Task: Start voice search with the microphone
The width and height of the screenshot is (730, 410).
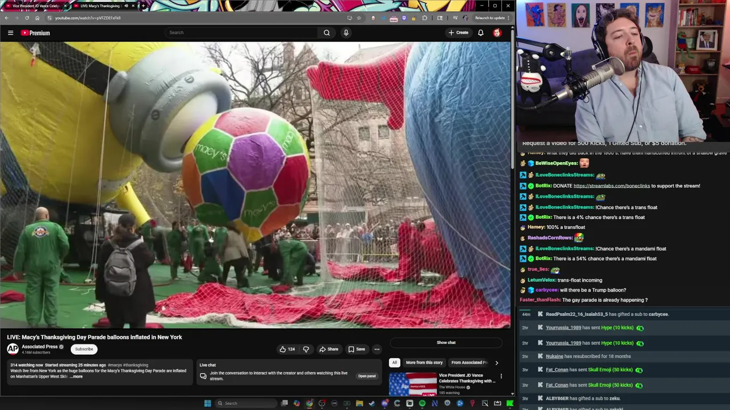Action: pyautogui.click(x=346, y=32)
